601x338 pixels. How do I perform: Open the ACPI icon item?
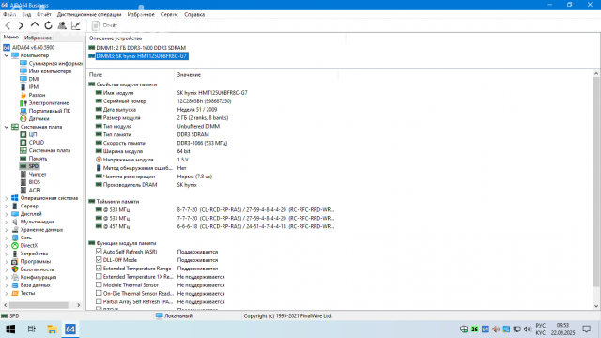point(23,190)
